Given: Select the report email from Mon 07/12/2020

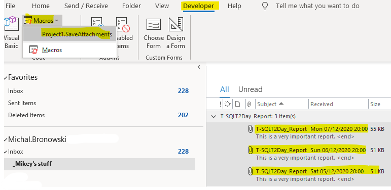Looking at the screenshot, I should [299, 132].
